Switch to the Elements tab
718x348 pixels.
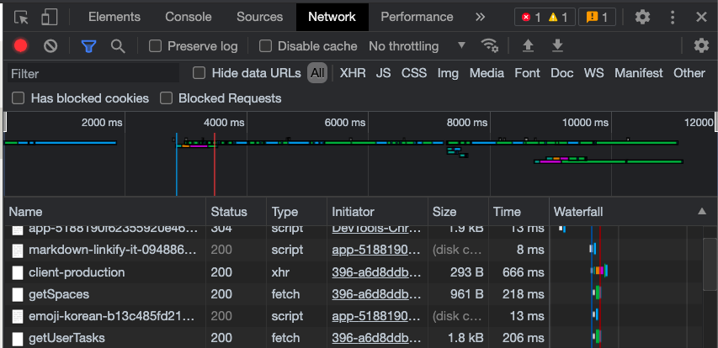[114, 18]
